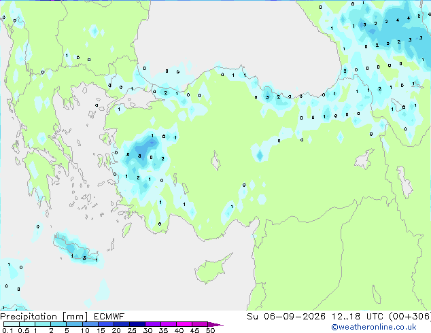Click the legend value label '25'
This screenshot has height=333, width=431.
[132, 330]
